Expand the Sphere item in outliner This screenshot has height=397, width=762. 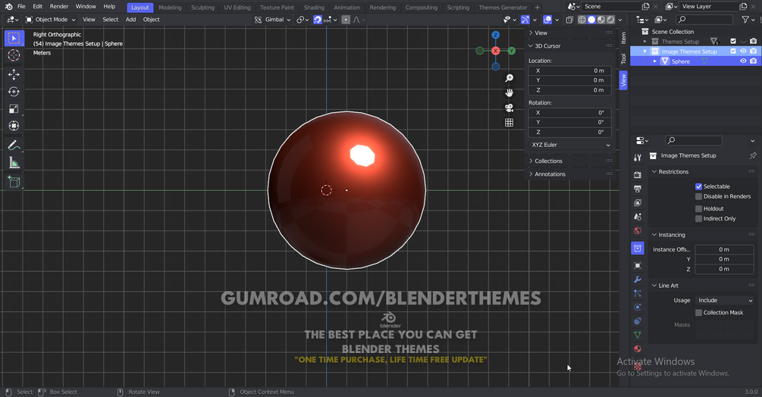[x=654, y=61]
